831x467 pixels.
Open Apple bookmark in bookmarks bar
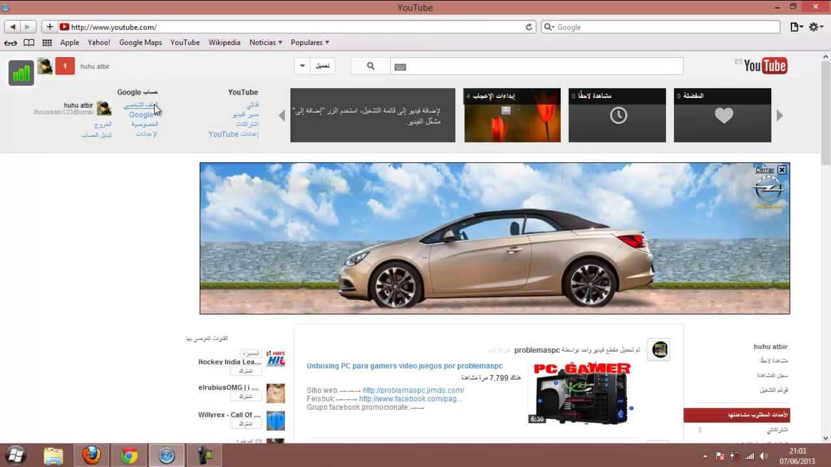[69, 43]
